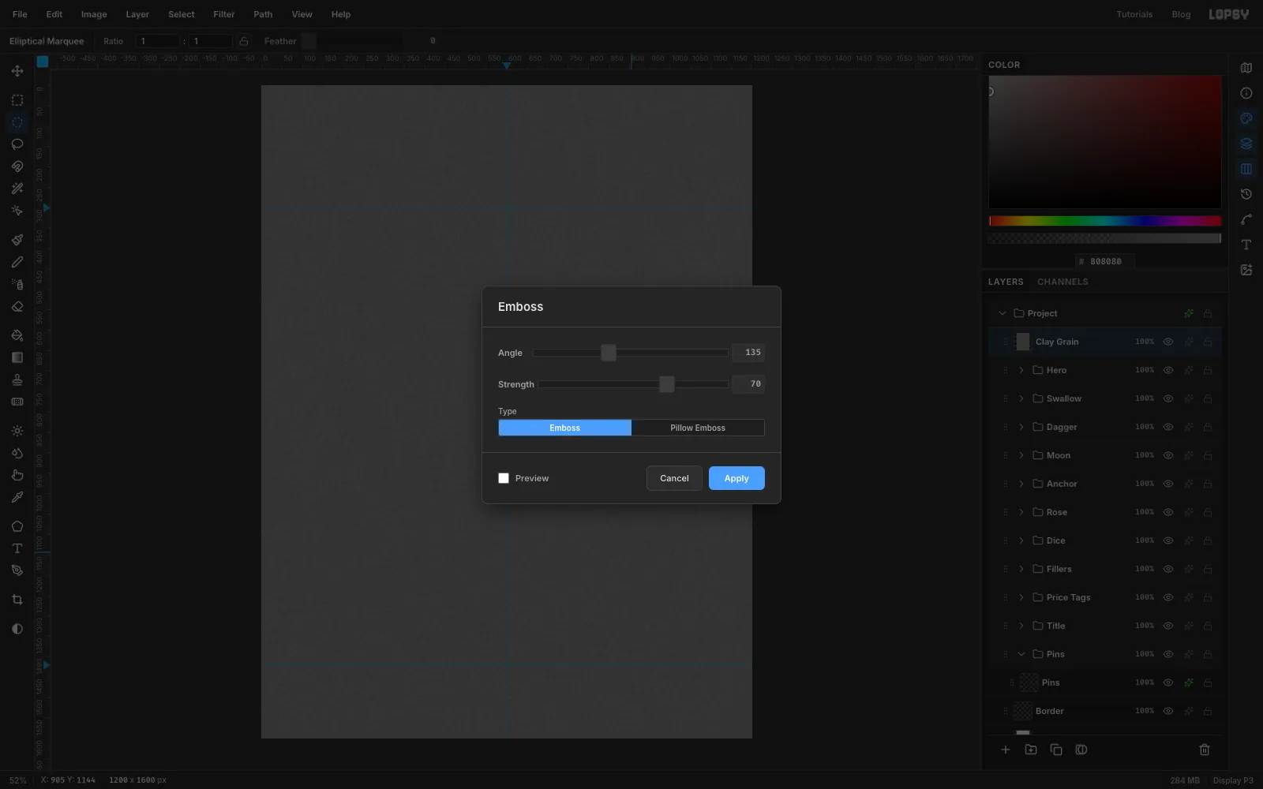Open the Select menu
Screen dimensions: 1263x789
182,14
